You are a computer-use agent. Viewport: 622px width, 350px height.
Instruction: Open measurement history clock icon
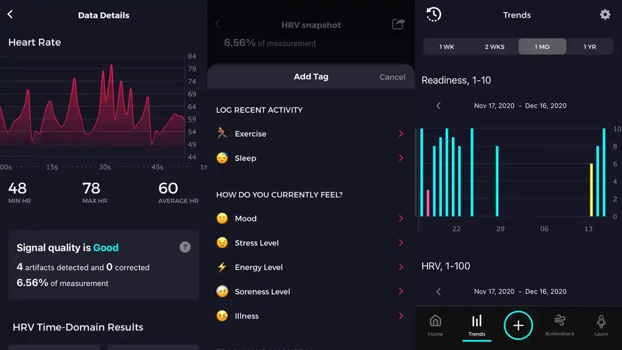433,15
